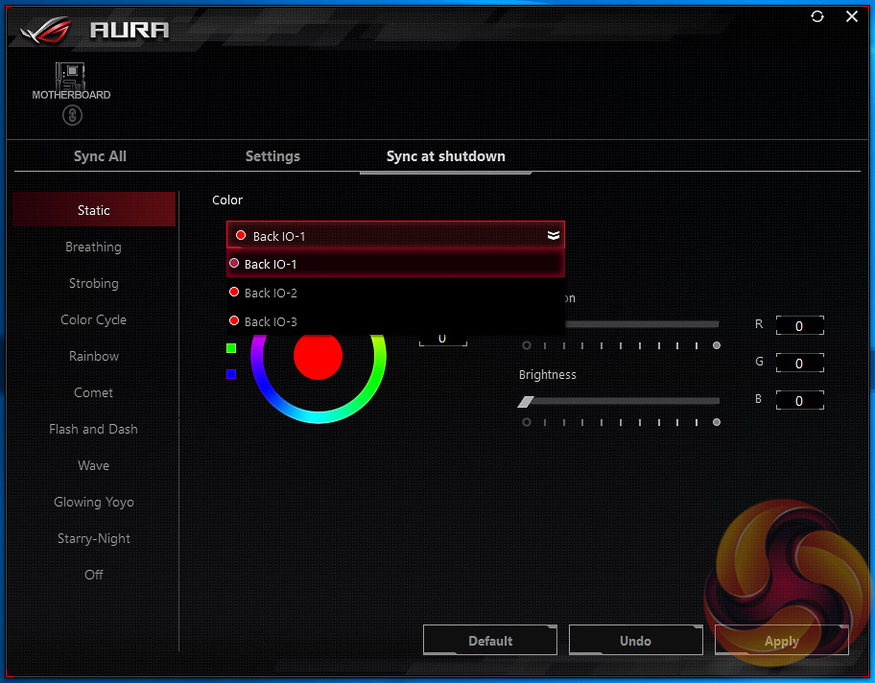Select the Glowing Yoyo effect
The width and height of the screenshot is (875, 683).
point(94,502)
